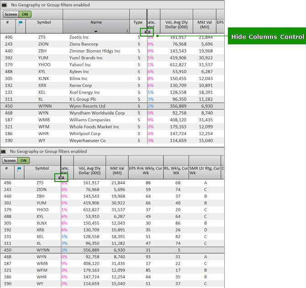This screenshot has height=288, width=306.
Task: Select the Whole Foods Market Inc name
Action: click(x=94, y=127)
